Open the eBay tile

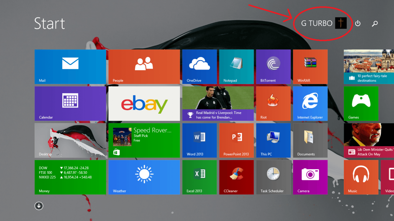coord(144,104)
